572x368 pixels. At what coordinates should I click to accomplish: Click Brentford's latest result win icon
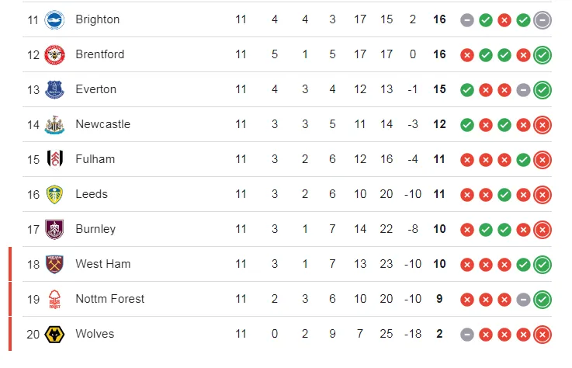coord(543,54)
